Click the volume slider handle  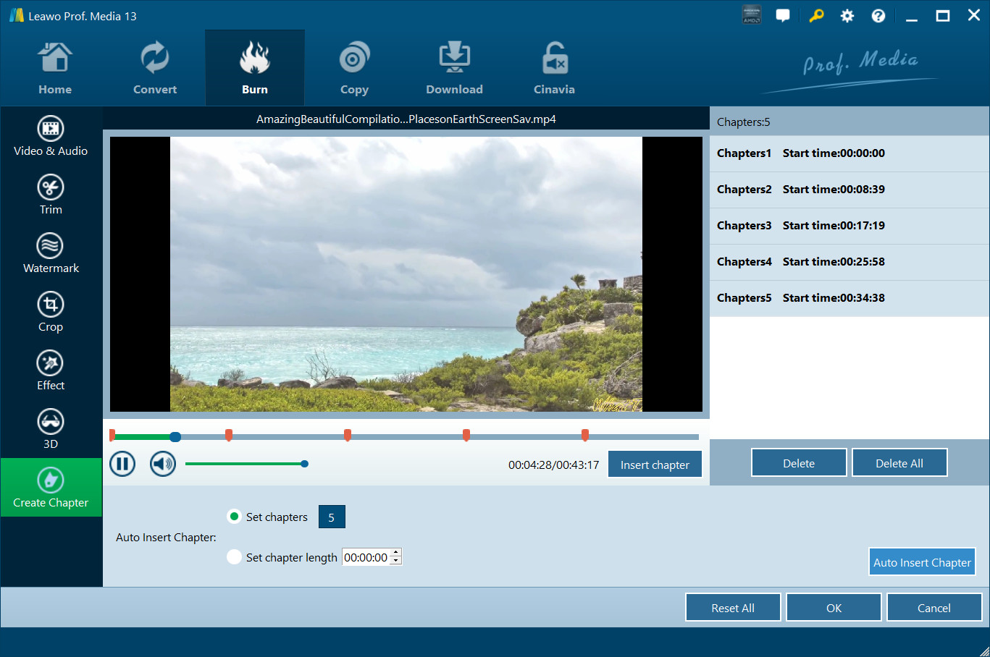point(305,464)
